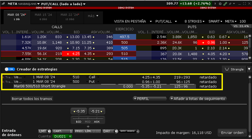Image resolution: width=252 pixels, height=139 pixels.
Task: Click MID on the bid-ask price slider
Action: pos(88,121)
